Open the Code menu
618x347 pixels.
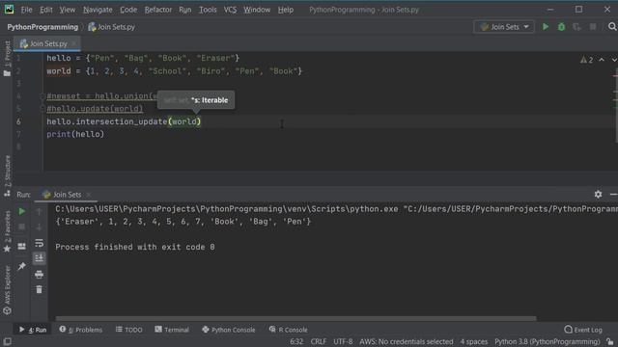[x=128, y=10]
